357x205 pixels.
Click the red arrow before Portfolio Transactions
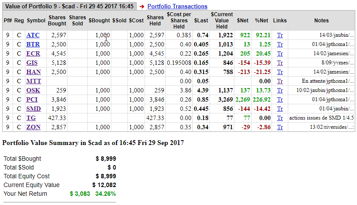pyautogui.click(x=142, y=7)
